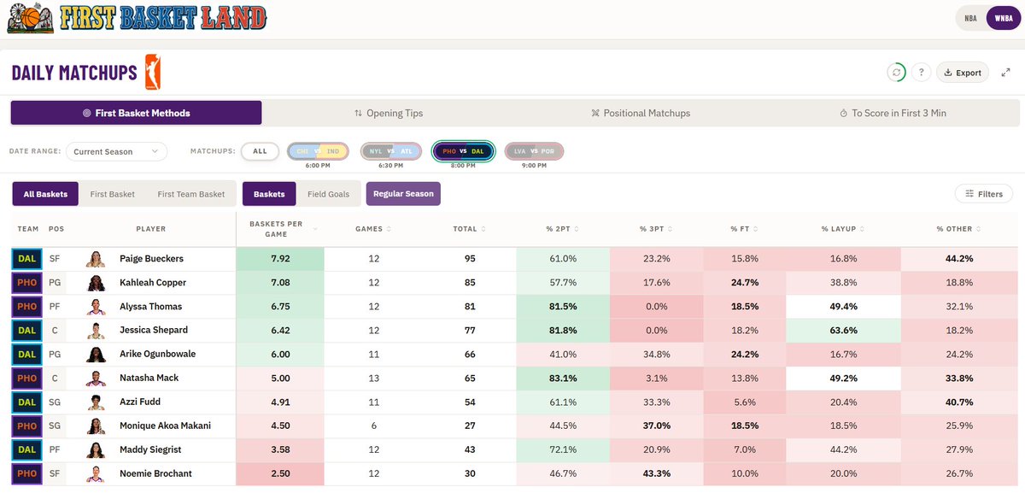Viewport: 1025px width, 493px height.
Task: Click the First Basket Land logo
Action: click(137, 17)
